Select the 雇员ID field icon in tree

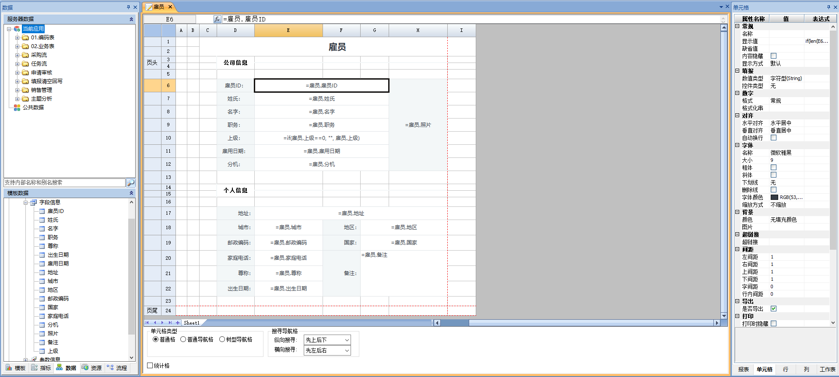pyautogui.click(x=42, y=211)
